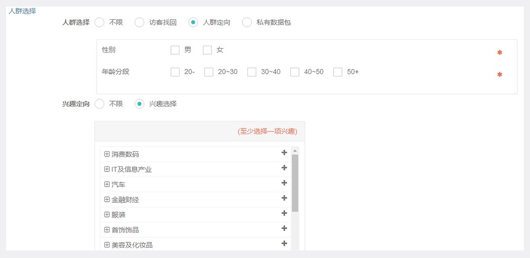
Task: Add 金融财经 using its plus icon
Action: point(284,198)
